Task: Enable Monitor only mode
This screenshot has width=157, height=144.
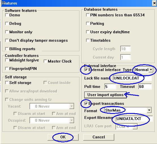Action: pyautogui.click(x=7, y=32)
